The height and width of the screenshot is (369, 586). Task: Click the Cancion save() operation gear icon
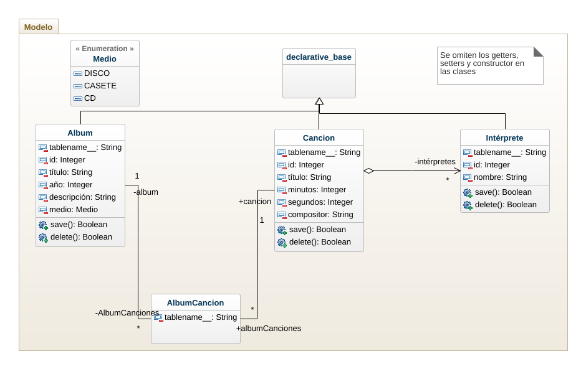(x=282, y=230)
